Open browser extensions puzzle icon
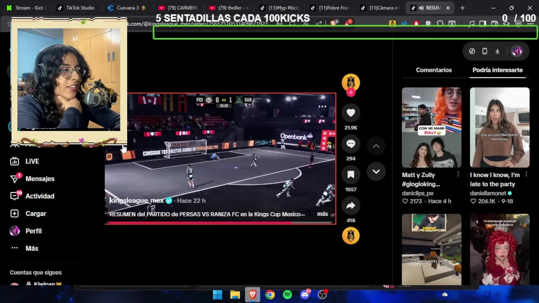This screenshot has width=539, height=303. (440, 24)
